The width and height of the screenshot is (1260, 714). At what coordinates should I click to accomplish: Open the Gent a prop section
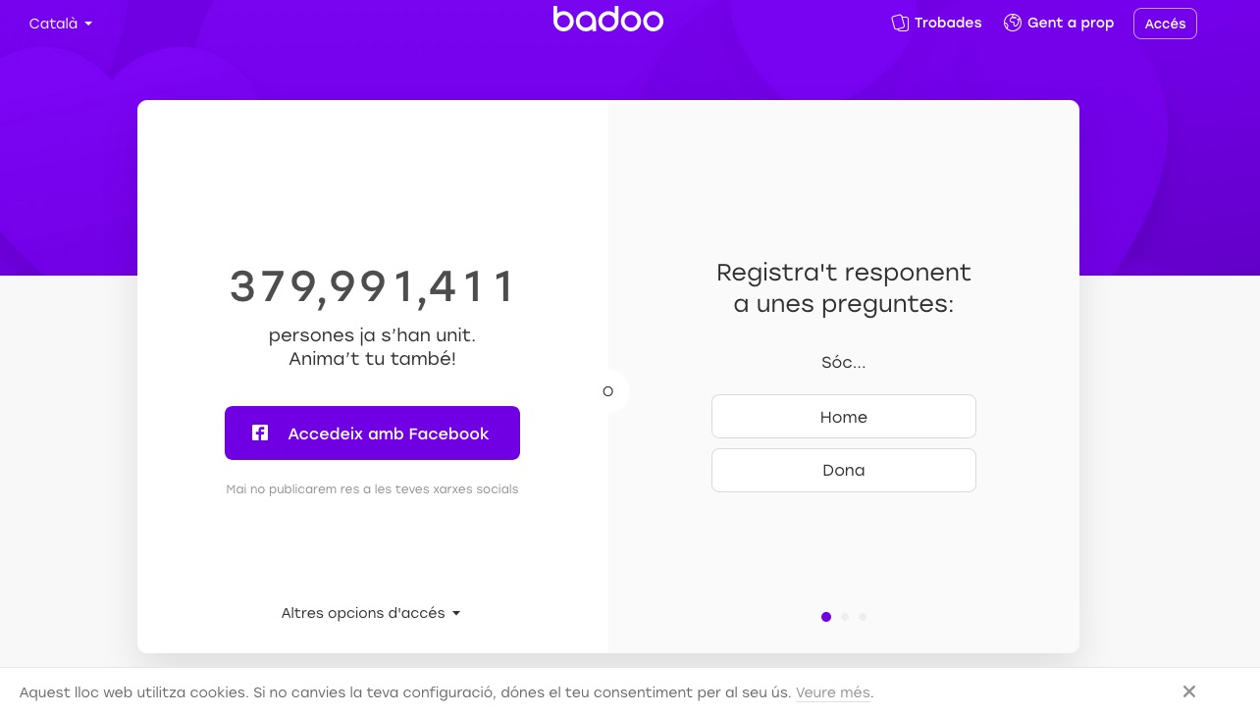click(x=1059, y=23)
